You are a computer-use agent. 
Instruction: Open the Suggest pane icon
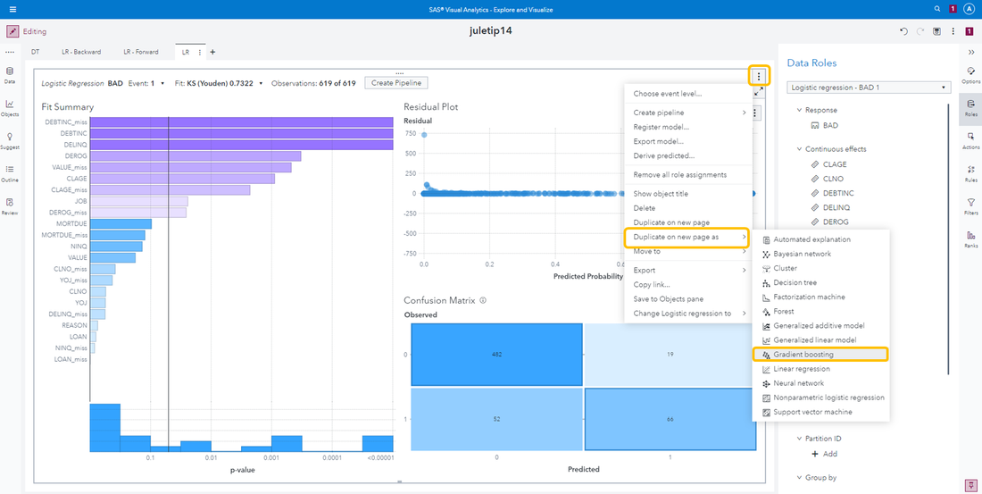click(10, 138)
